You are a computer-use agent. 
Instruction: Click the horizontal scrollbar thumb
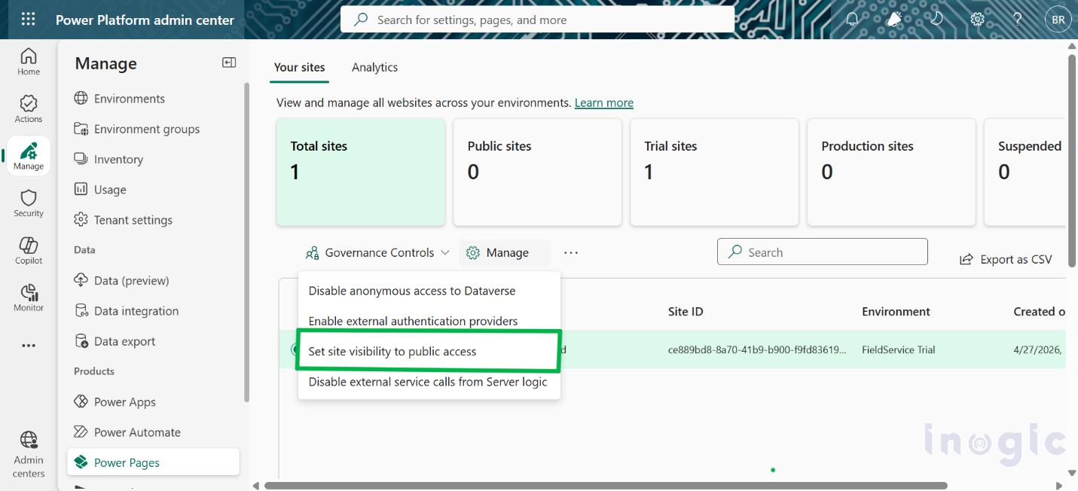tap(606, 486)
